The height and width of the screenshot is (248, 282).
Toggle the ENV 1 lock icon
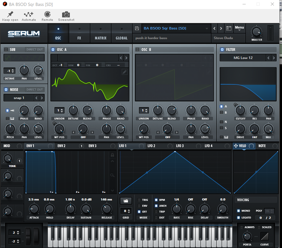[x=112, y=155]
